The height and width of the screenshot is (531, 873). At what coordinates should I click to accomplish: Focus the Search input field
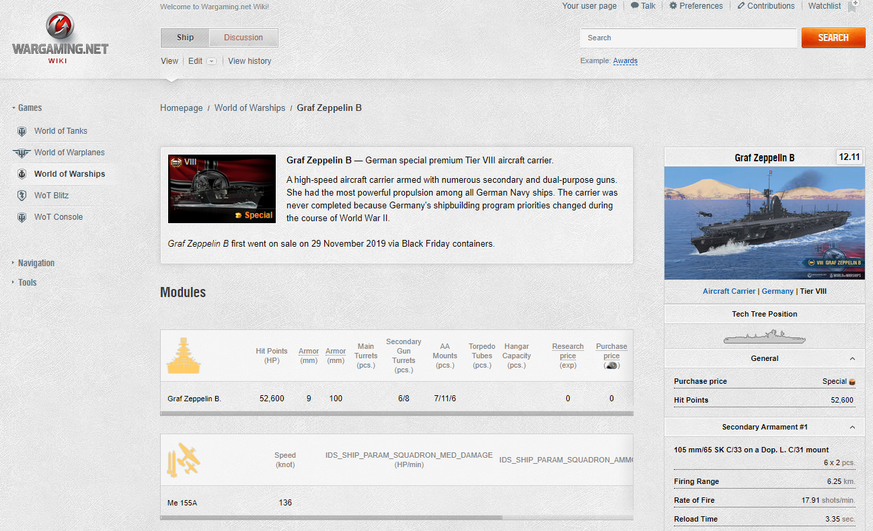tap(689, 38)
